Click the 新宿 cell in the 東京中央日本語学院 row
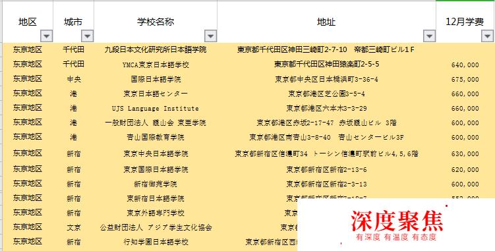The image size is (495, 251). [x=74, y=153]
